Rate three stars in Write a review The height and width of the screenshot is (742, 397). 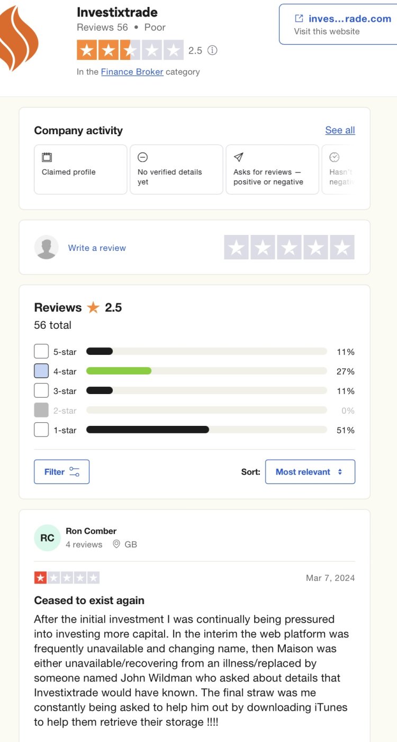(x=290, y=247)
